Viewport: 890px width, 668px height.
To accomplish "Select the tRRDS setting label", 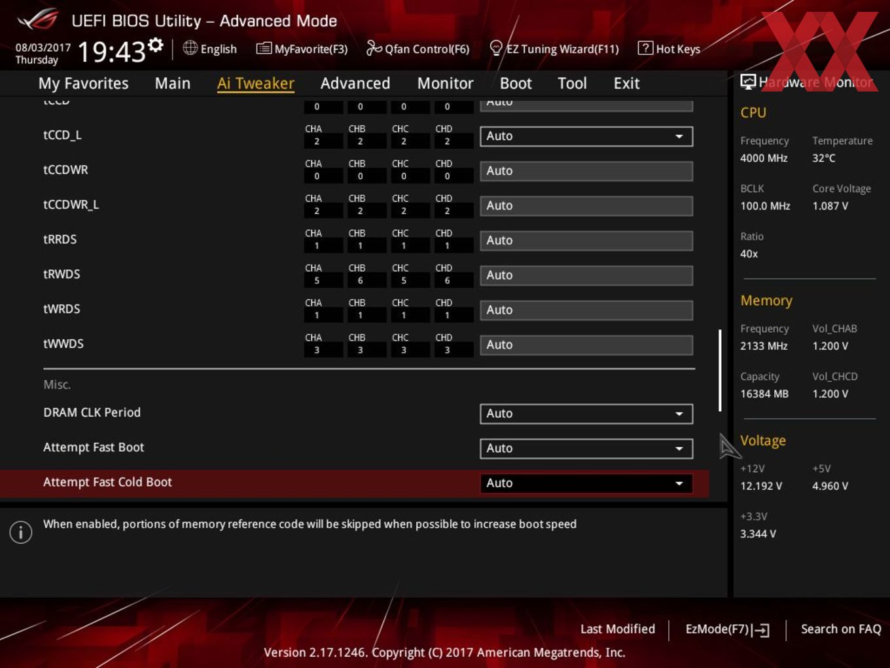I will (60, 239).
